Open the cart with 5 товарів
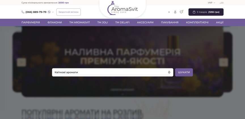 206,12
